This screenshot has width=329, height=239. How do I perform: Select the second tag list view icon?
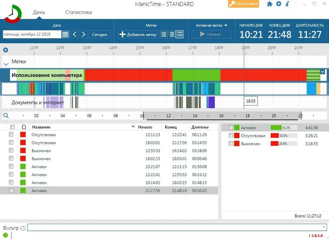point(171,34)
